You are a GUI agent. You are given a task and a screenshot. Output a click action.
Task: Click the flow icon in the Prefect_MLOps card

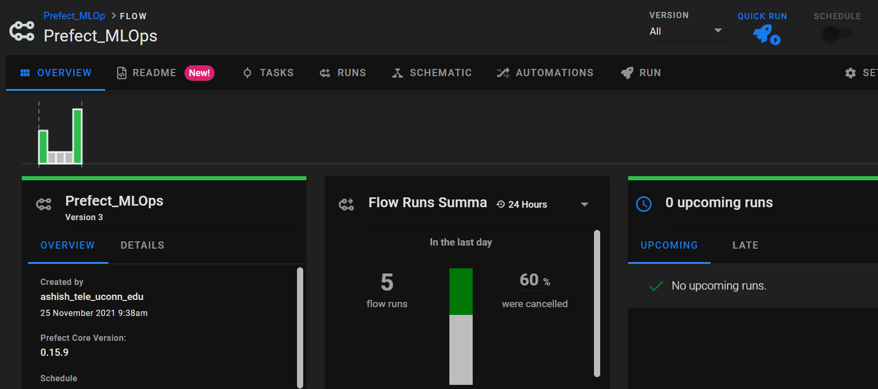tap(44, 205)
